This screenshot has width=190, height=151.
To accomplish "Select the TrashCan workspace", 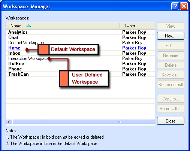I will 18,74.
